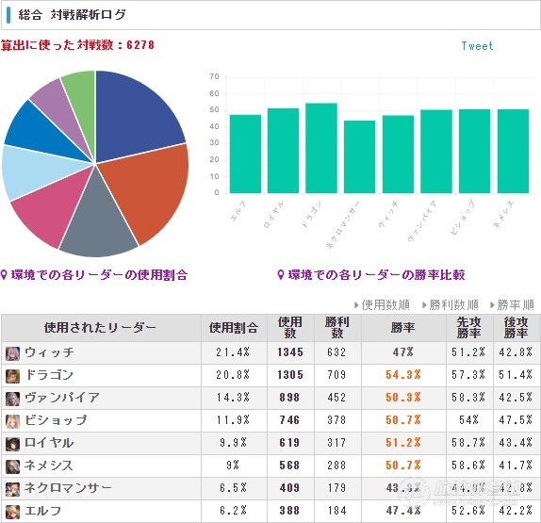Click the Necromancer win-rate bar in chart

pyautogui.click(x=359, y=156)
